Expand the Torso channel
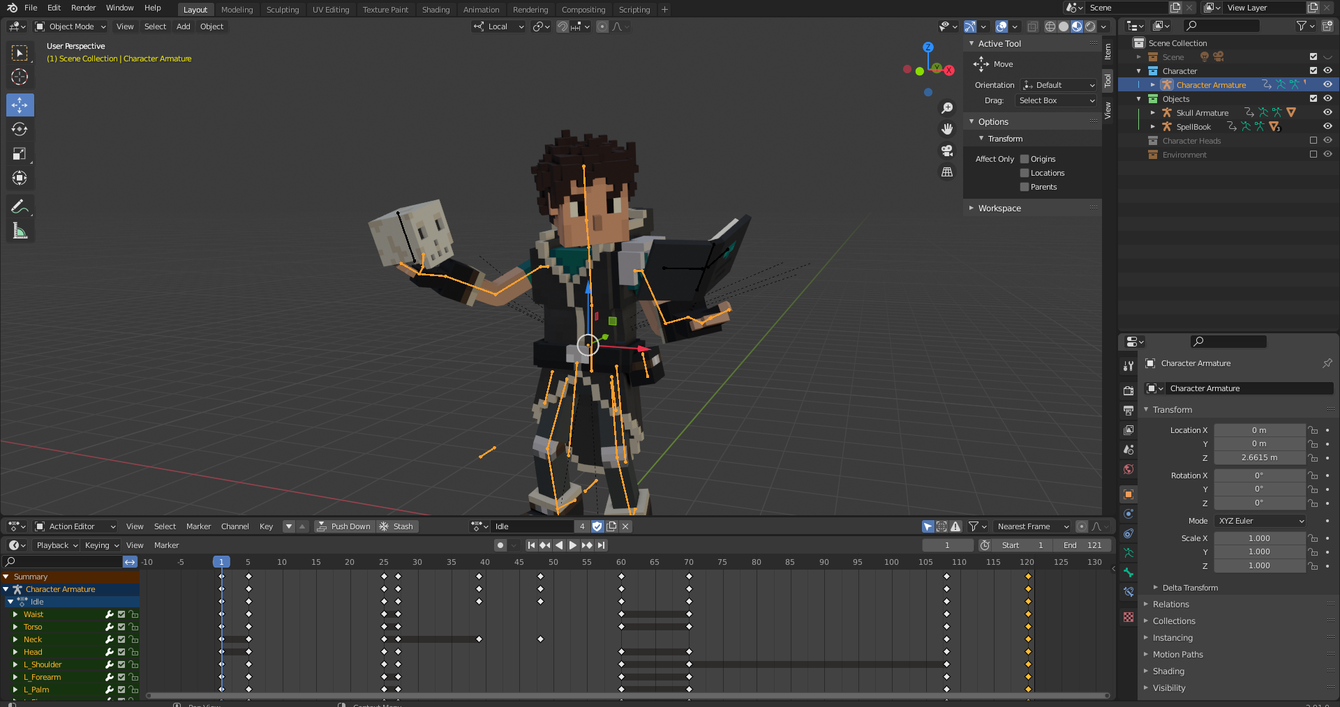The image size is (1340, 707). [x=15, y=627]
